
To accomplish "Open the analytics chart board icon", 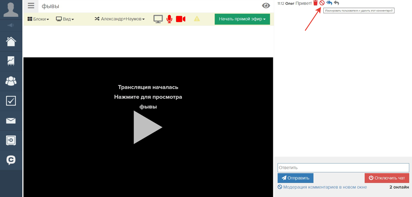I will point(11,61).
